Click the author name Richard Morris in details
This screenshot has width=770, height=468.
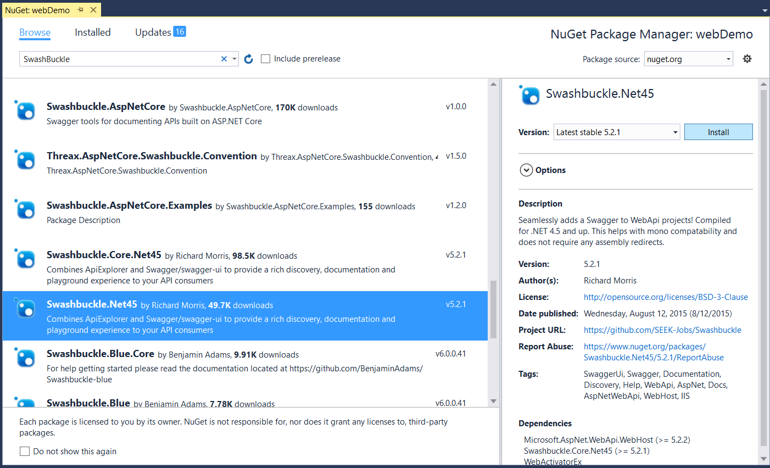pyautogui.click(x=610, y=281)
